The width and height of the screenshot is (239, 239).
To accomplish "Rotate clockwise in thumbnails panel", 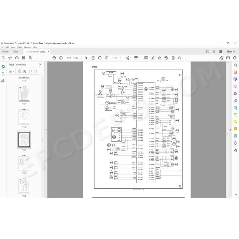I will coord(36,71).
